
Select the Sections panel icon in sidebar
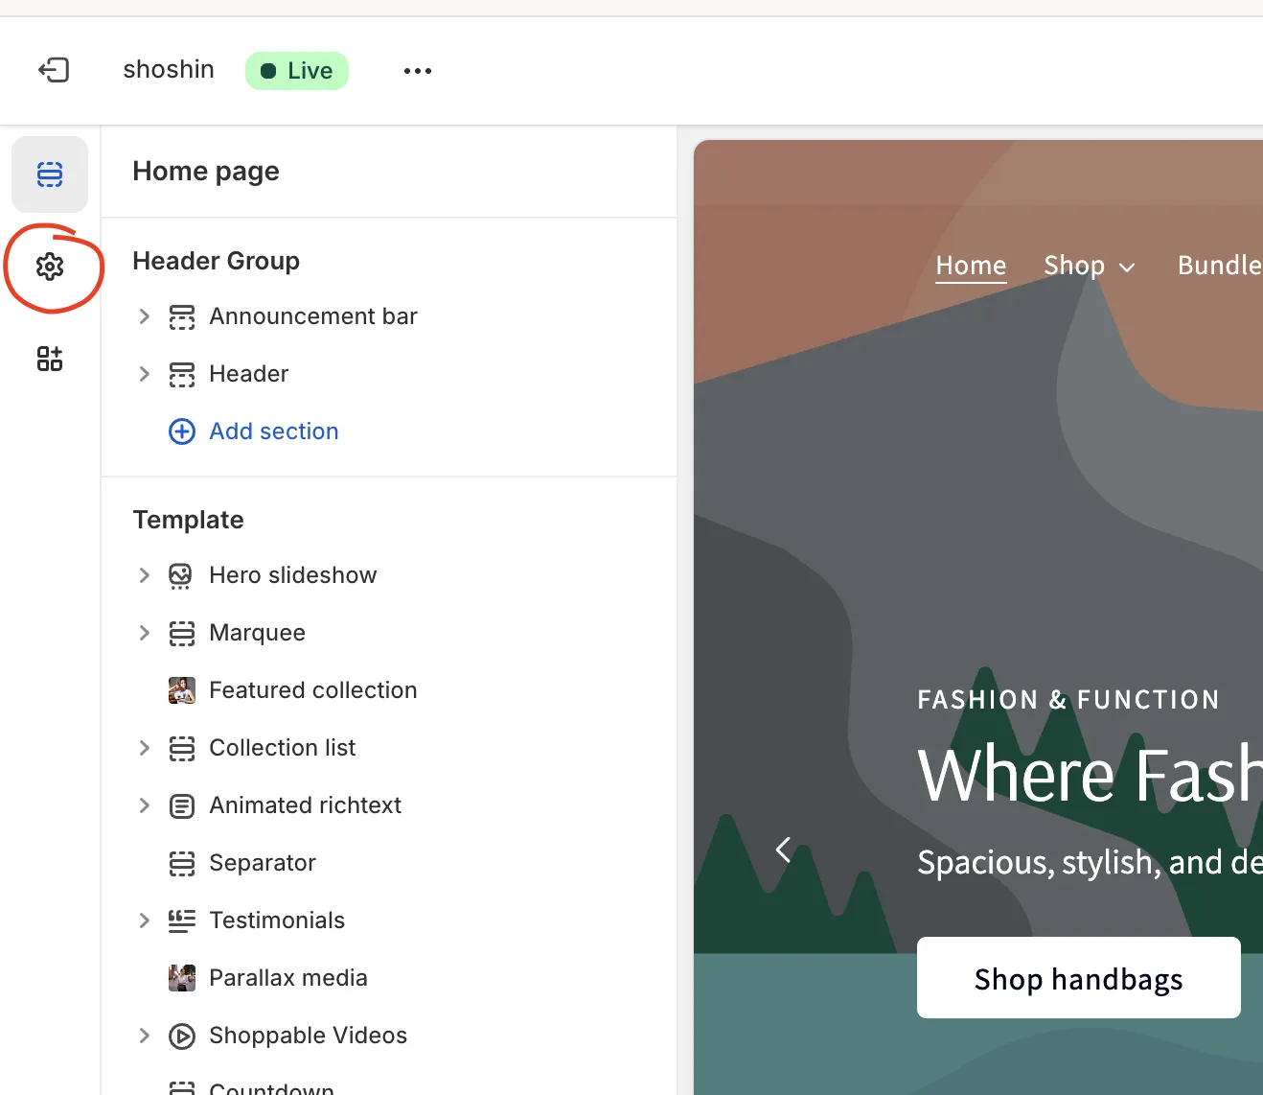click(50, 175)
